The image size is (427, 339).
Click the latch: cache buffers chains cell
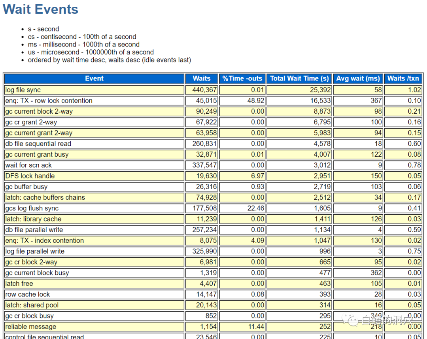[45, 197]
